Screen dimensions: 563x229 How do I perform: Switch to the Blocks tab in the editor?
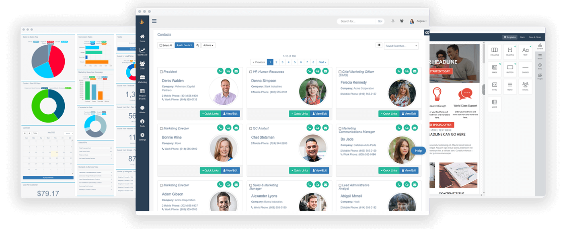pos(540,56)
